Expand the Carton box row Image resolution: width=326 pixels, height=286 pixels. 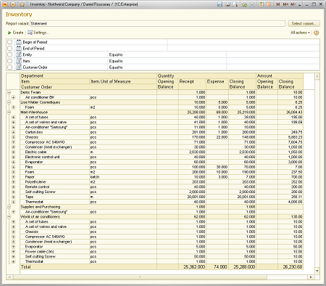[13, 132]
